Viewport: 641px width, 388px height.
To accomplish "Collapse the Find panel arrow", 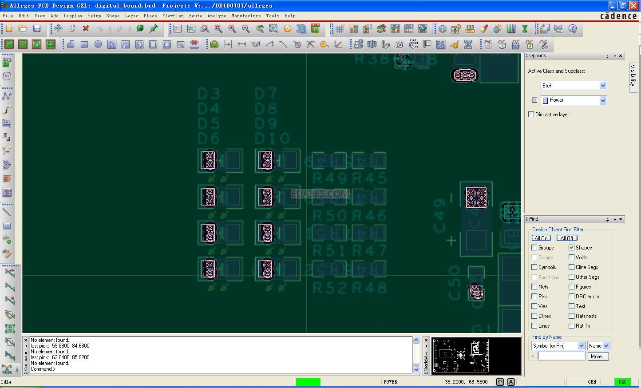I will 615,219.
